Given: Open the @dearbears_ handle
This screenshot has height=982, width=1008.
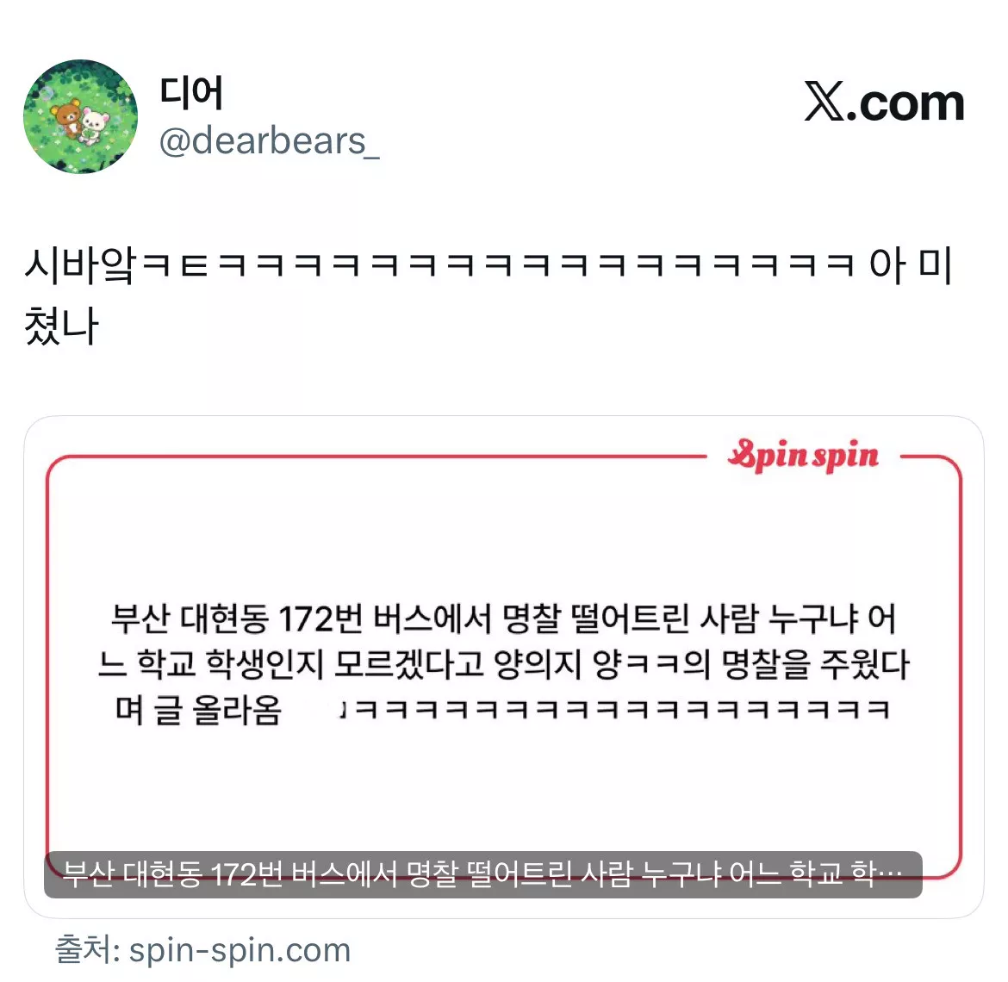Looking at the screenshot, I should 270,141.
